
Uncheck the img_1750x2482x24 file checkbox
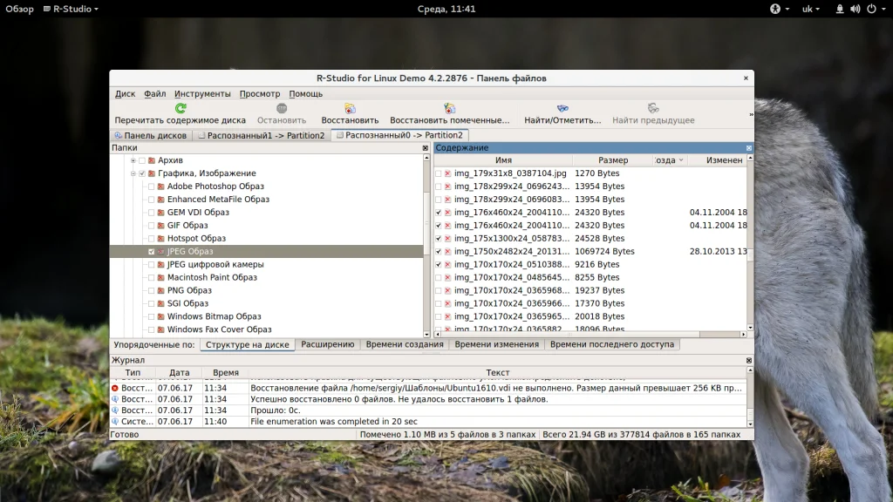tap(439, 251)
